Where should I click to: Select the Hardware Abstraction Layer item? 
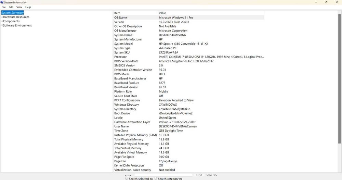pyautogui.click(x=132, y=122)
